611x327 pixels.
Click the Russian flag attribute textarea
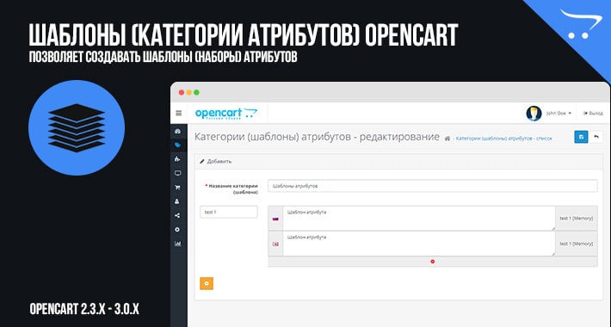(x=419, y=219)
